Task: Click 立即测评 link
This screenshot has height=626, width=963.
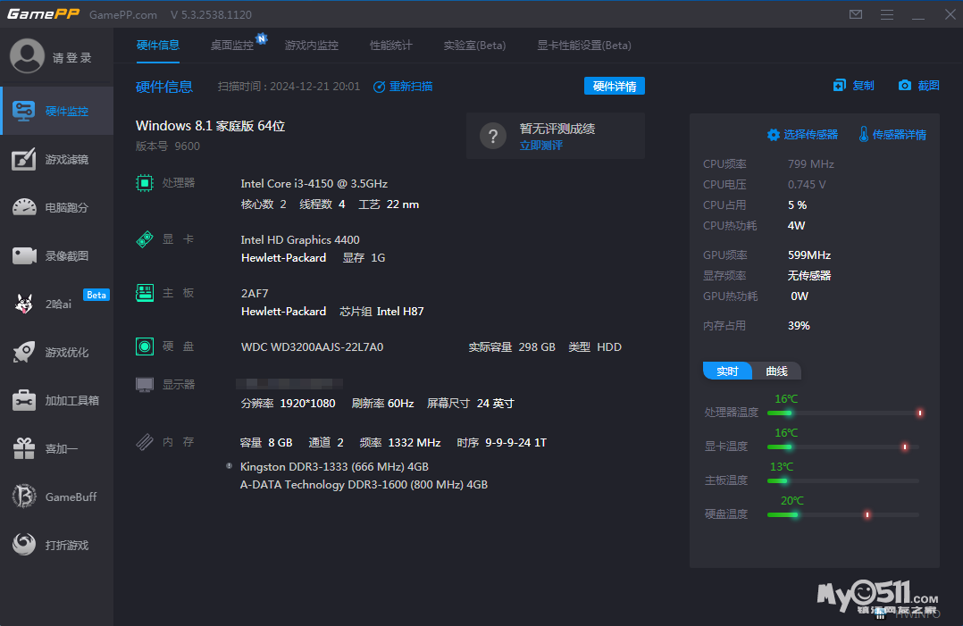Action: point(541,145)
